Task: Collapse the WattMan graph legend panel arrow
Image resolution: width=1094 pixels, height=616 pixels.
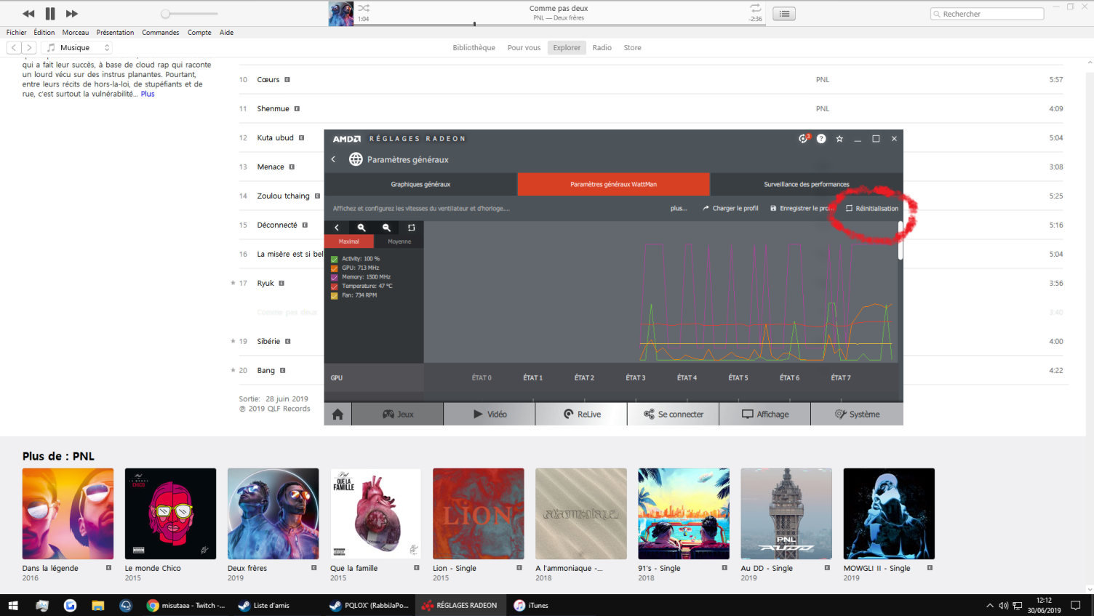Action: pos(337,228)
